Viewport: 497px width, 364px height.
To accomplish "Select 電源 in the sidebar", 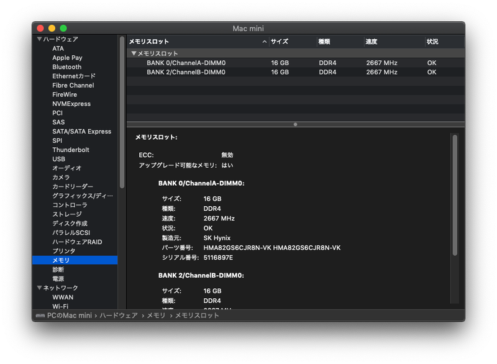I will (58, 278).
